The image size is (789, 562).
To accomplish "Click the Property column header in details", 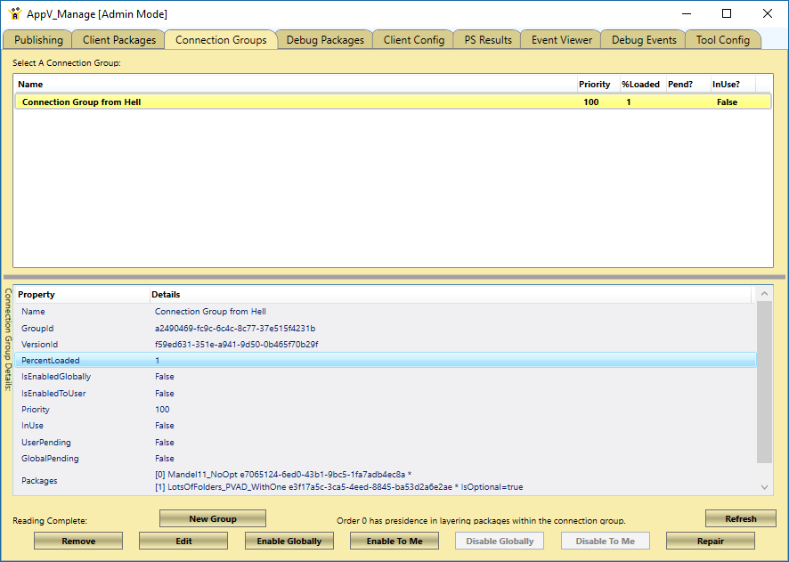I will [x=82, y=294].
